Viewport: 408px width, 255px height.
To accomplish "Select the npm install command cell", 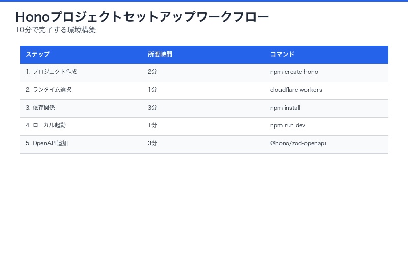I will (x=285, y=108).
